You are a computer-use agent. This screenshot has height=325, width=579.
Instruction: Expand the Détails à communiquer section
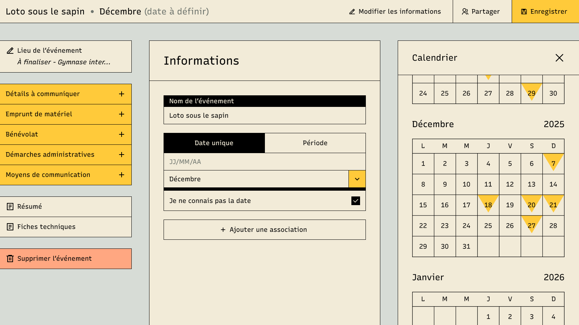pyautogui.click(x=122, y=94)
